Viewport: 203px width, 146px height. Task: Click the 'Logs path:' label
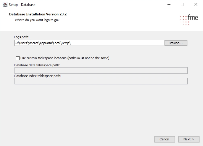click(x=22, y=37)
